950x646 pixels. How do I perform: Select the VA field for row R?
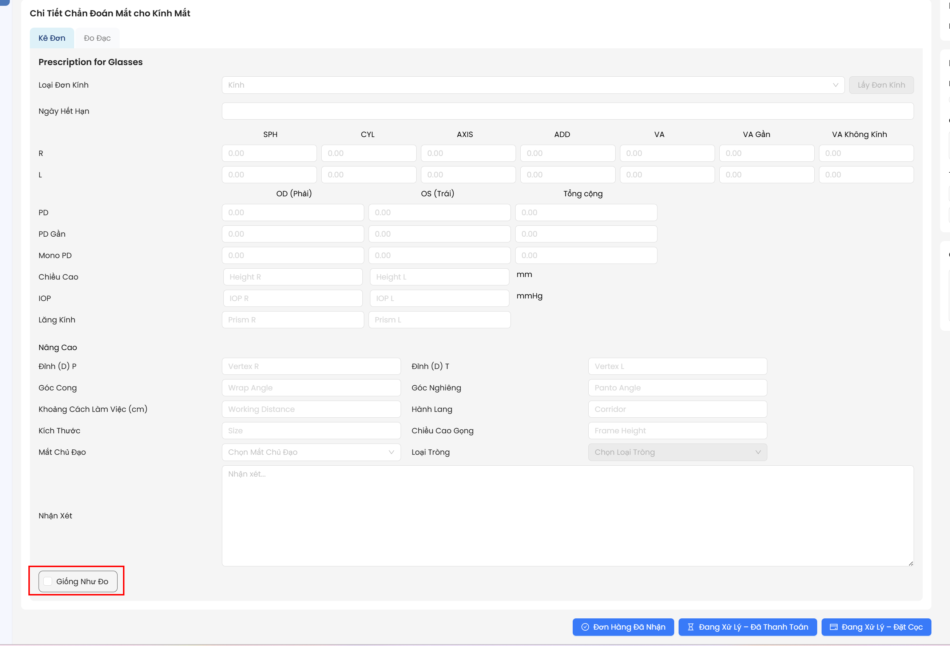click(x=668, y=153)
